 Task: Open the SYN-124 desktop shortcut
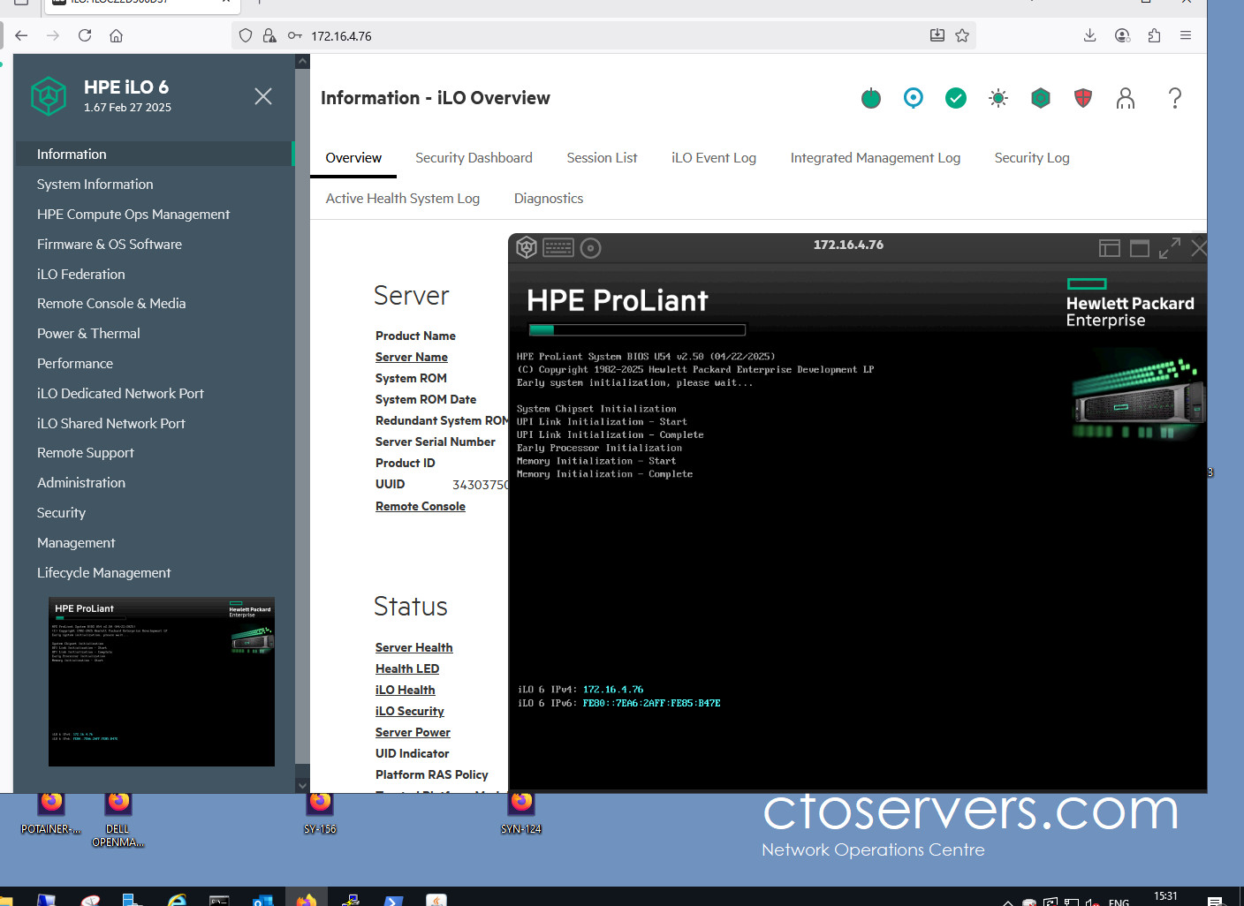pos(521,814)
